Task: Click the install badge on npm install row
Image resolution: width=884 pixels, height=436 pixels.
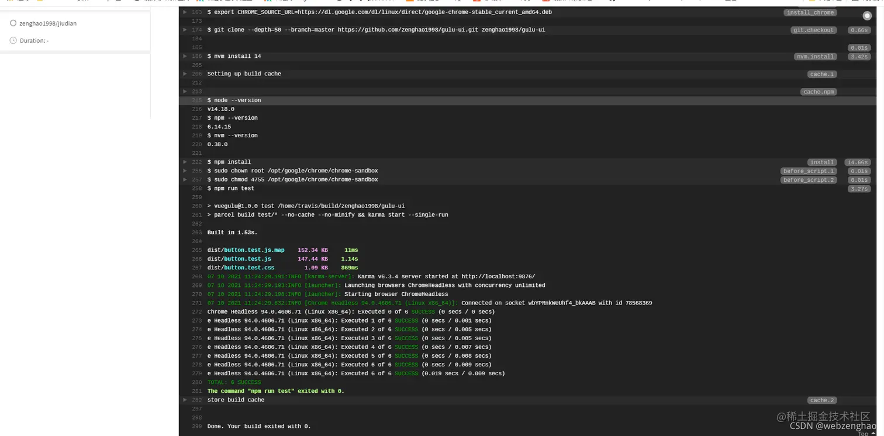Action: 822,162
